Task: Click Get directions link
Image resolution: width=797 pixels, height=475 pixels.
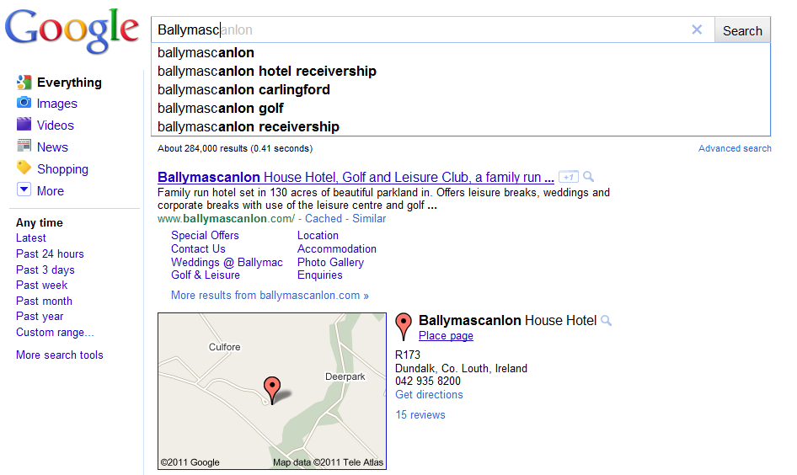Action: 429,395
